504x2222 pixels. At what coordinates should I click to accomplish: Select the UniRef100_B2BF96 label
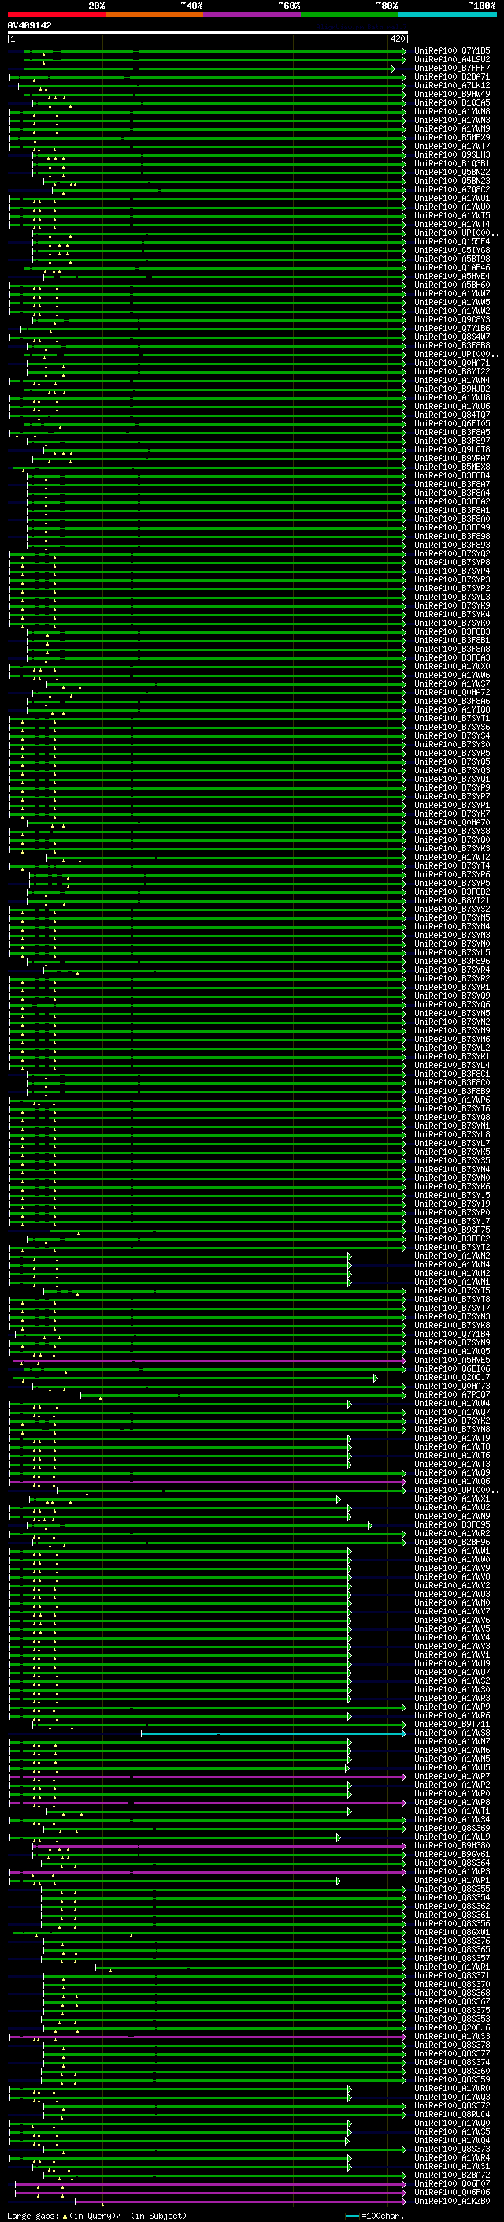coord(452,1543)
